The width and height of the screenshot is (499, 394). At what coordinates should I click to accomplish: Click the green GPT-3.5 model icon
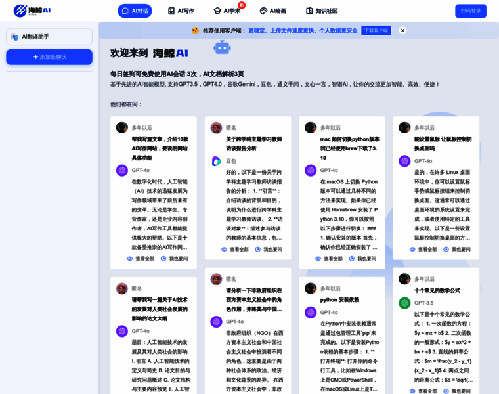tap(404, 303)
